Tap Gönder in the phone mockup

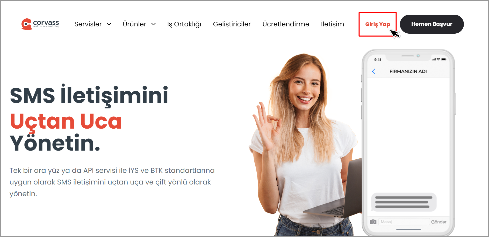439,222
